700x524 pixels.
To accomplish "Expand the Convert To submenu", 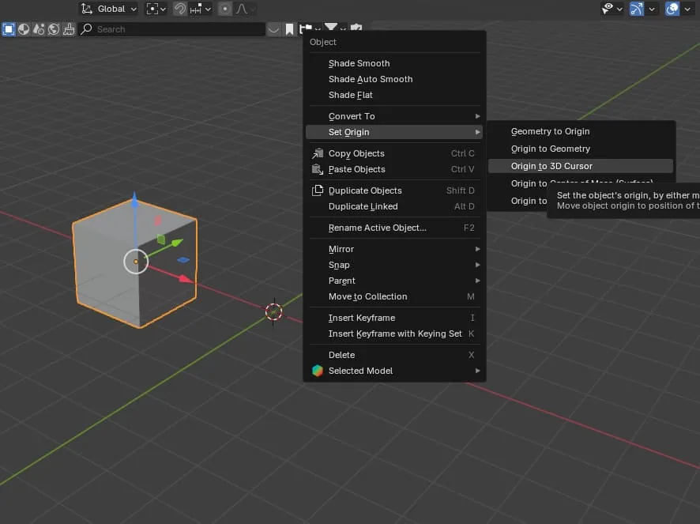I will (393, 116).
